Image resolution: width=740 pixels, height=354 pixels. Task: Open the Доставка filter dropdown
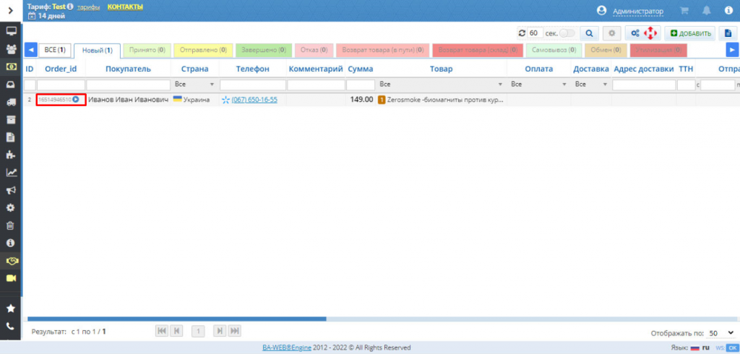591,85
